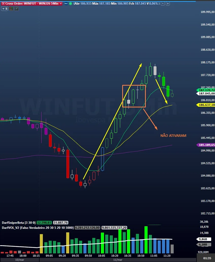This screenshot has width=215, height=262.
Task: Click the crossed-tools icon beside Cross Order
Action: coord(3,4)
